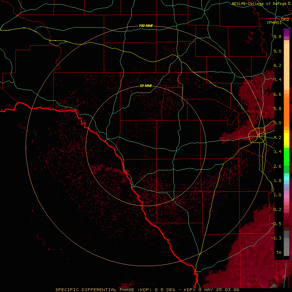Click the -1.3 legend value
The height and width of the screenshot is (292, 292).
[276, 238]
